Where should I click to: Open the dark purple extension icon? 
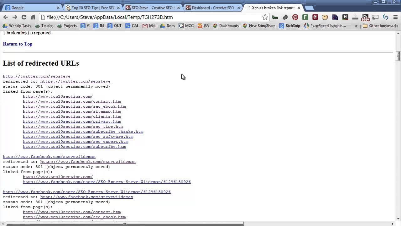coord(335,17)
